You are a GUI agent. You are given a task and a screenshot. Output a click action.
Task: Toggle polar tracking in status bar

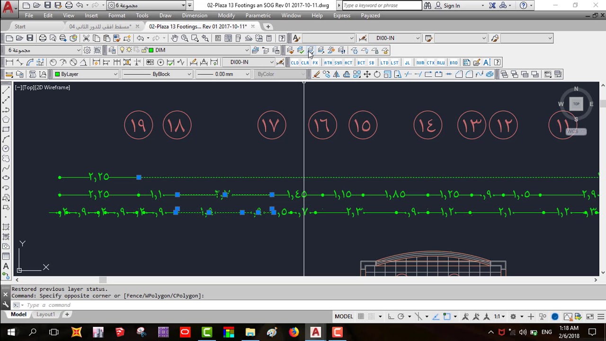401,316
